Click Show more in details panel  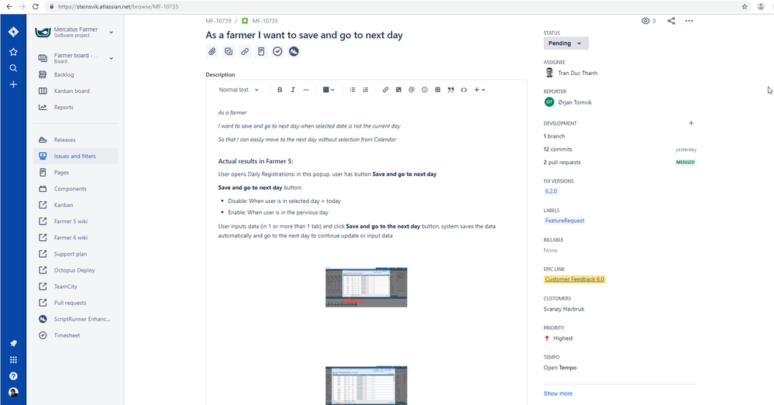click(x=558, y=393)
